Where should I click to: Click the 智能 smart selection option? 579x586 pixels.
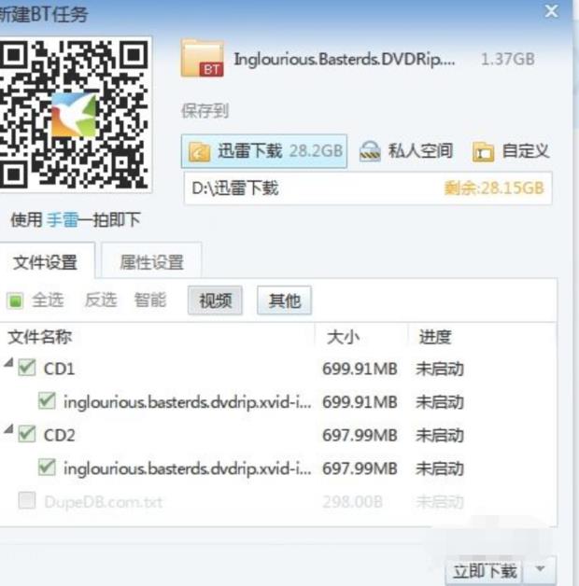click(x=150, y=300)
